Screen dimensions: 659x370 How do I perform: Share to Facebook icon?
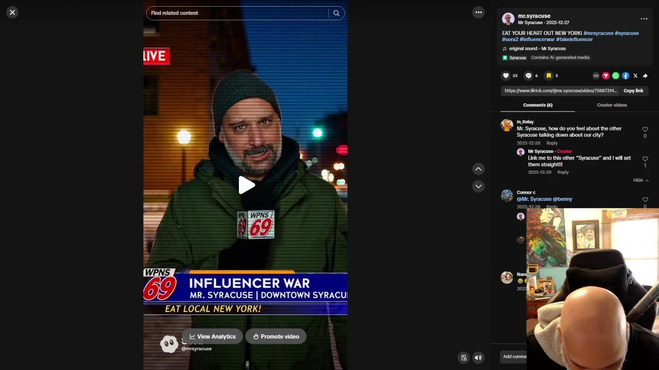point(626,76)
